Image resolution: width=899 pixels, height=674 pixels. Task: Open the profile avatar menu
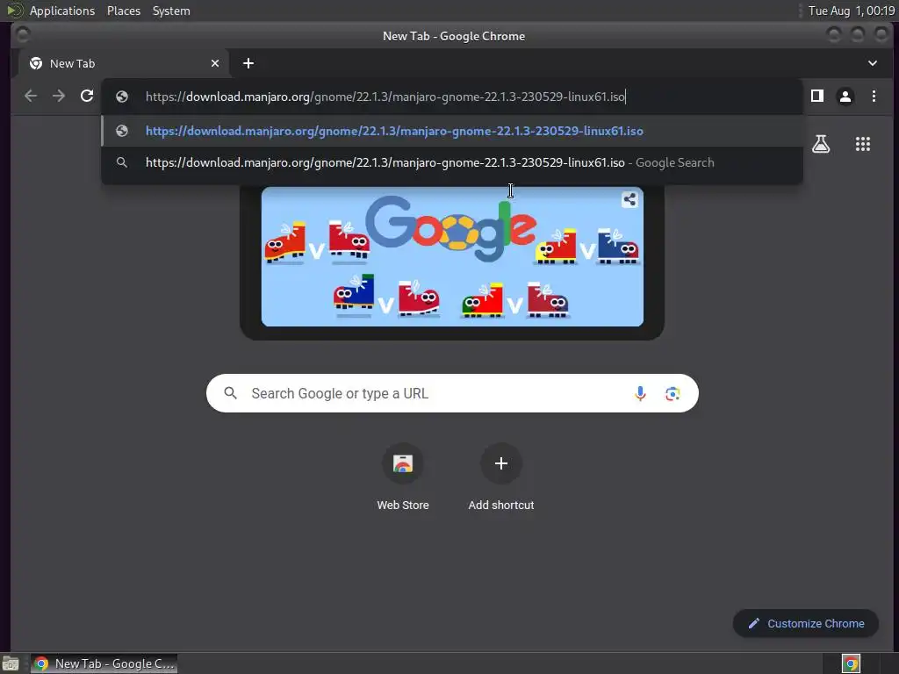(x=845, y=97)
